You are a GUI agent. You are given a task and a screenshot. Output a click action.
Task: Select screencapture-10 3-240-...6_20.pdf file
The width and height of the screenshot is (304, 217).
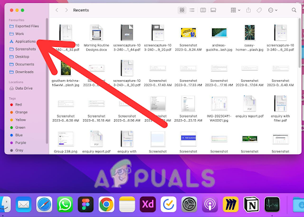(x=280, y=38)
